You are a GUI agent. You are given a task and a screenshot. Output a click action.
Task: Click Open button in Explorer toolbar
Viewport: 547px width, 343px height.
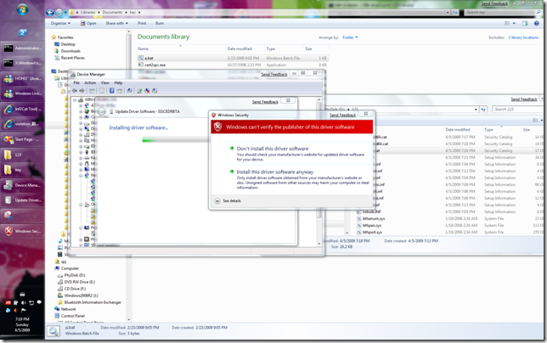(88, 24)
